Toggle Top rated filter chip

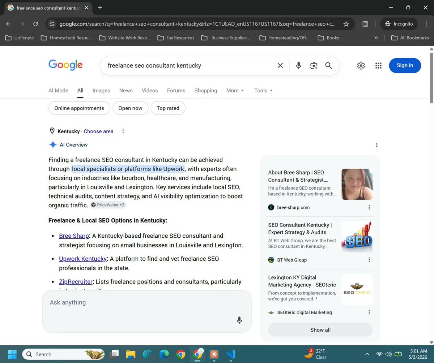[168, 108]
